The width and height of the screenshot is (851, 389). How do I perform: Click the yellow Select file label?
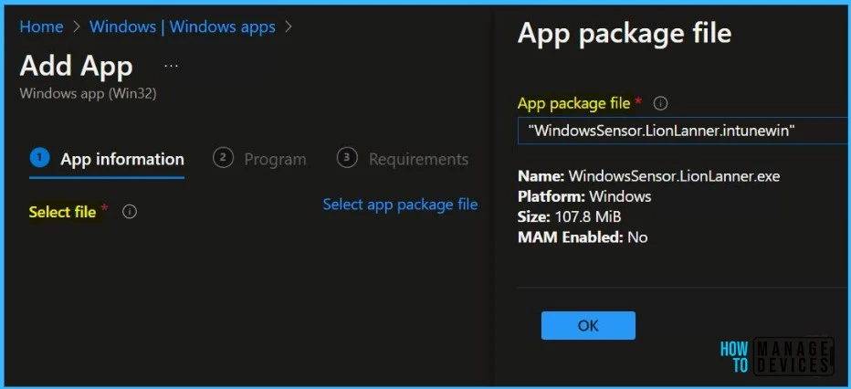click(x=62, y=212)
